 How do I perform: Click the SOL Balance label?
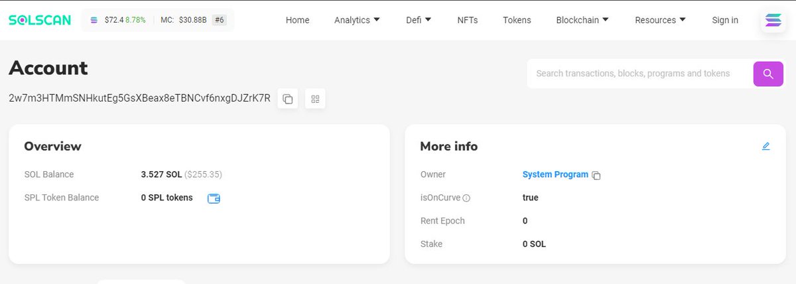tap(49, 175)
